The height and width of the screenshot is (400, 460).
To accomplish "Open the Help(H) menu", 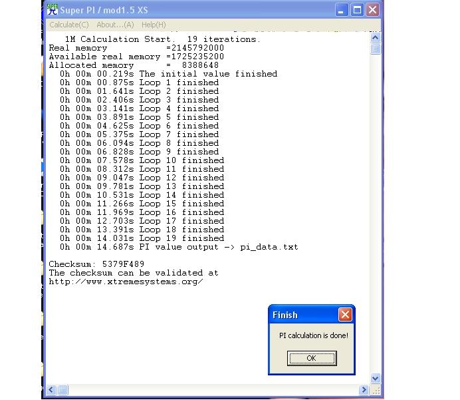I will click(x=154, y=25).
